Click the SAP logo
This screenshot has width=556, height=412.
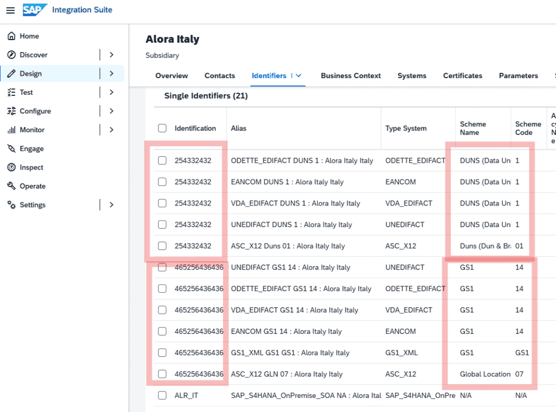coord(35,10)
